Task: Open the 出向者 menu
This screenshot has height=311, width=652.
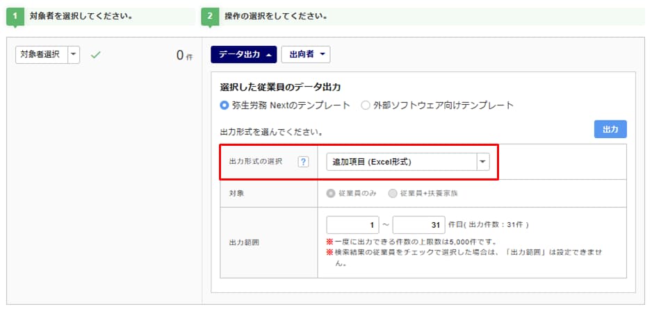Action: [305, 55]
